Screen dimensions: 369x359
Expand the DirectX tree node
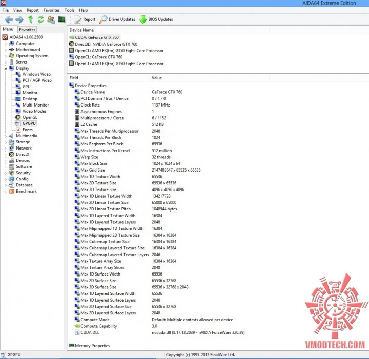[6, 155]
